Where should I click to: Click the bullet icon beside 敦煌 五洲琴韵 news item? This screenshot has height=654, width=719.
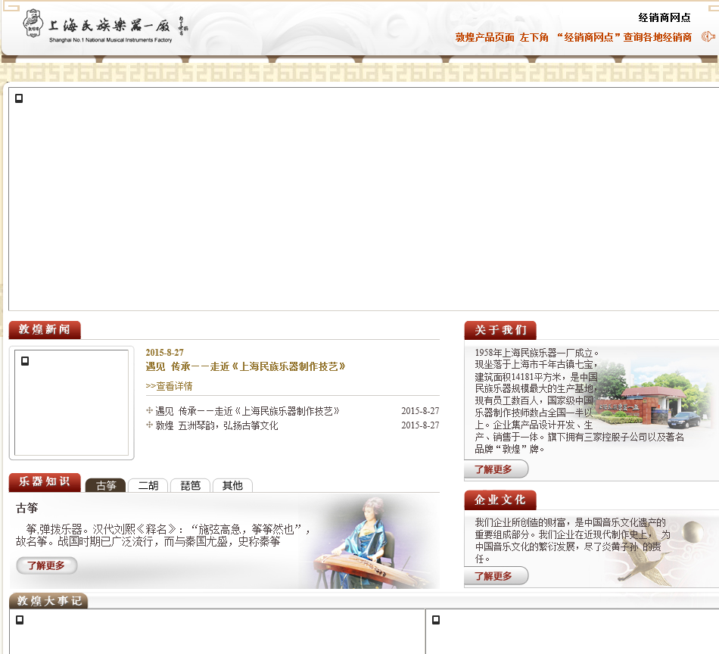click(x=149, y=425)
